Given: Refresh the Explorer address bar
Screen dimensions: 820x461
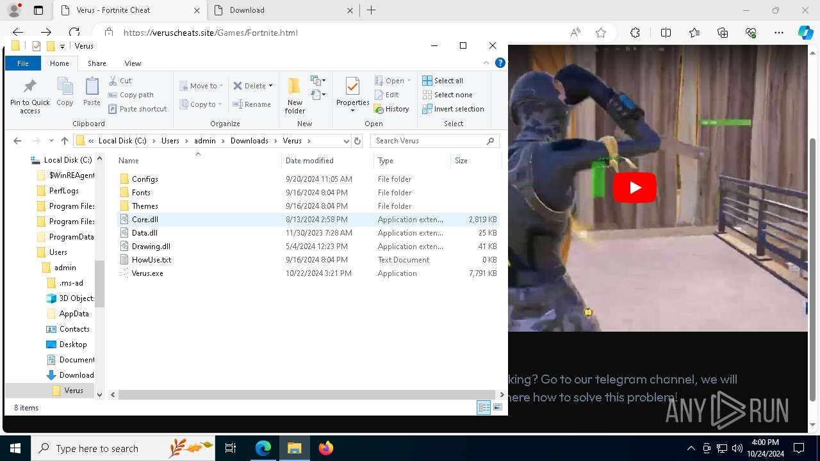Looking at the screenshot, I should [x=357, y=141].
